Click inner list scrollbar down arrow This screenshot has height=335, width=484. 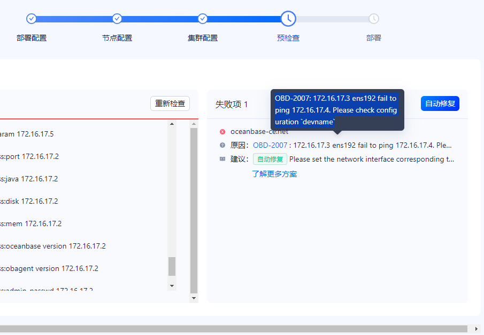pyautogui.click(x=172, y=286)
